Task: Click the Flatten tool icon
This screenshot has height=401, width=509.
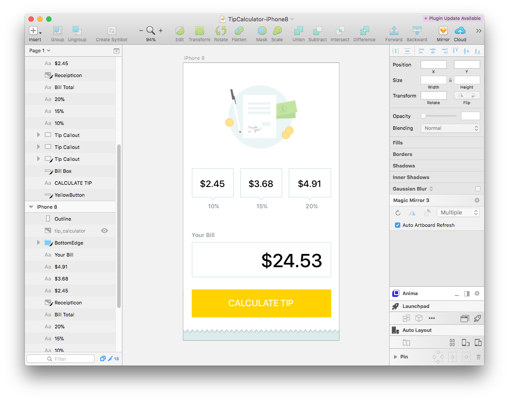Action: [x=239, y=31]
